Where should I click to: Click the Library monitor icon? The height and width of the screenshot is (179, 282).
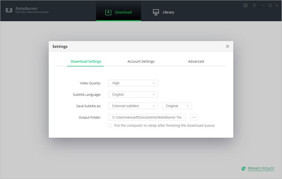156,12
